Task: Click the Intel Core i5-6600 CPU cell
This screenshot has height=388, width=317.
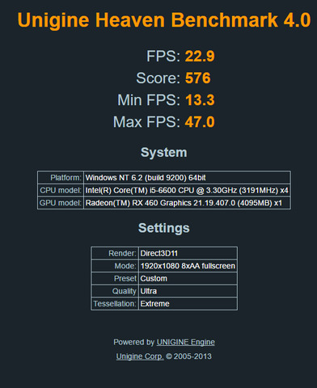Action: coord(187,191)
